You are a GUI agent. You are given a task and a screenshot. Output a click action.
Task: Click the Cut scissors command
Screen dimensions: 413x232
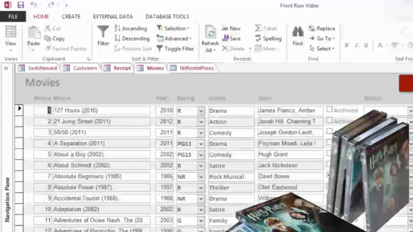pyautogui.click(x=53, y=28)
